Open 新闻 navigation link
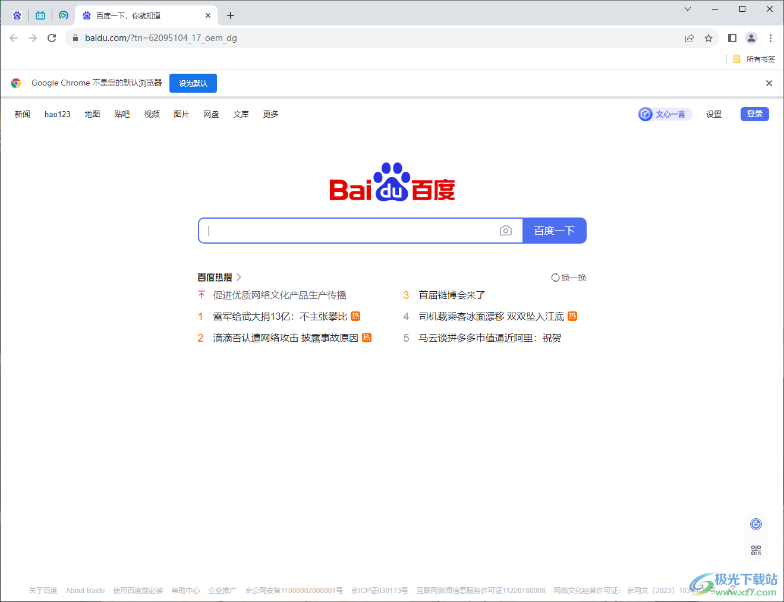Screen dimensions: 784x602 23,114
